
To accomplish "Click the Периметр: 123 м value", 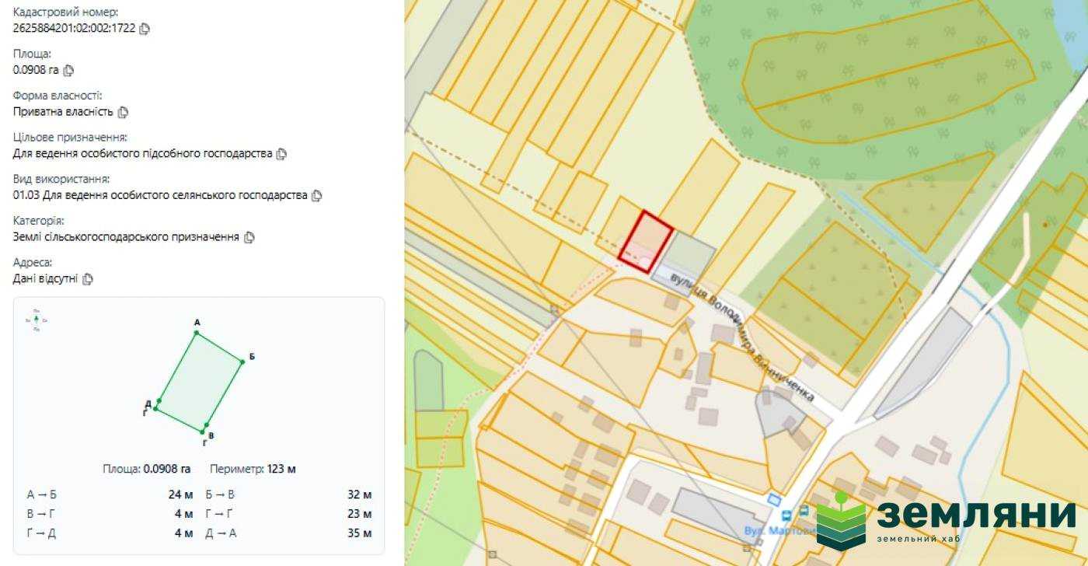I will click(x=253, y=470).
